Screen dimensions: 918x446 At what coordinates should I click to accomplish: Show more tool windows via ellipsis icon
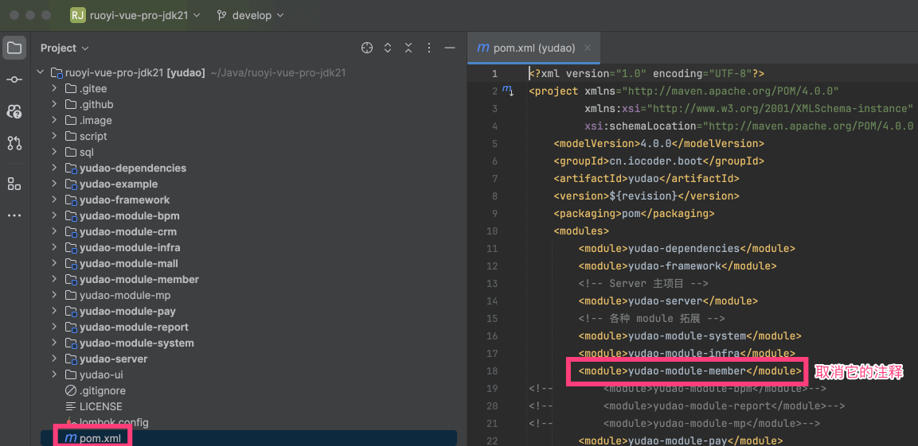[14, 215]
